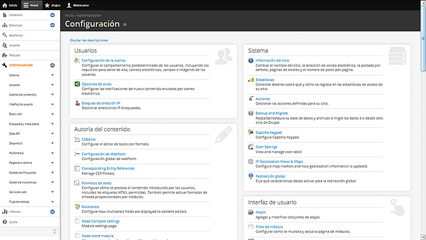Click the Opciones de aviso share icon
Screen dimensions: 426x240
(77, 84)
